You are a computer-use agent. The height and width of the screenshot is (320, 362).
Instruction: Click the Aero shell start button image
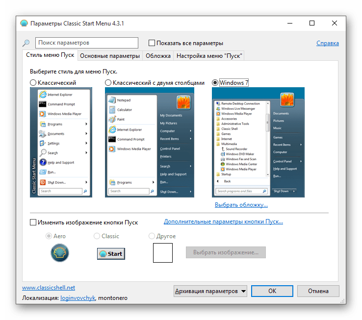coord(60,253)
